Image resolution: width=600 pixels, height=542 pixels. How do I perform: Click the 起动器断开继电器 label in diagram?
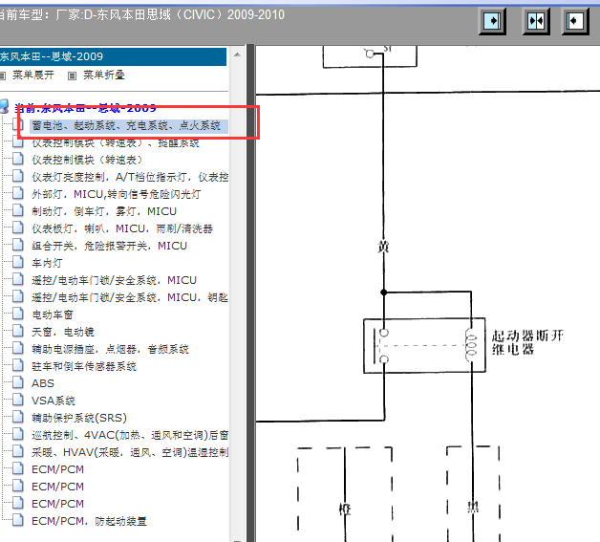point(527,342)
